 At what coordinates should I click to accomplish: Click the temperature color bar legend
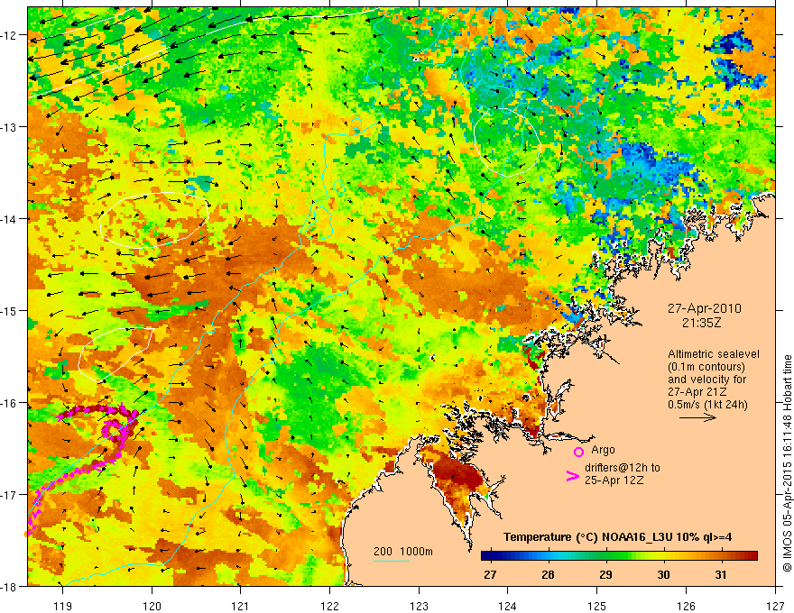point(619,556)
